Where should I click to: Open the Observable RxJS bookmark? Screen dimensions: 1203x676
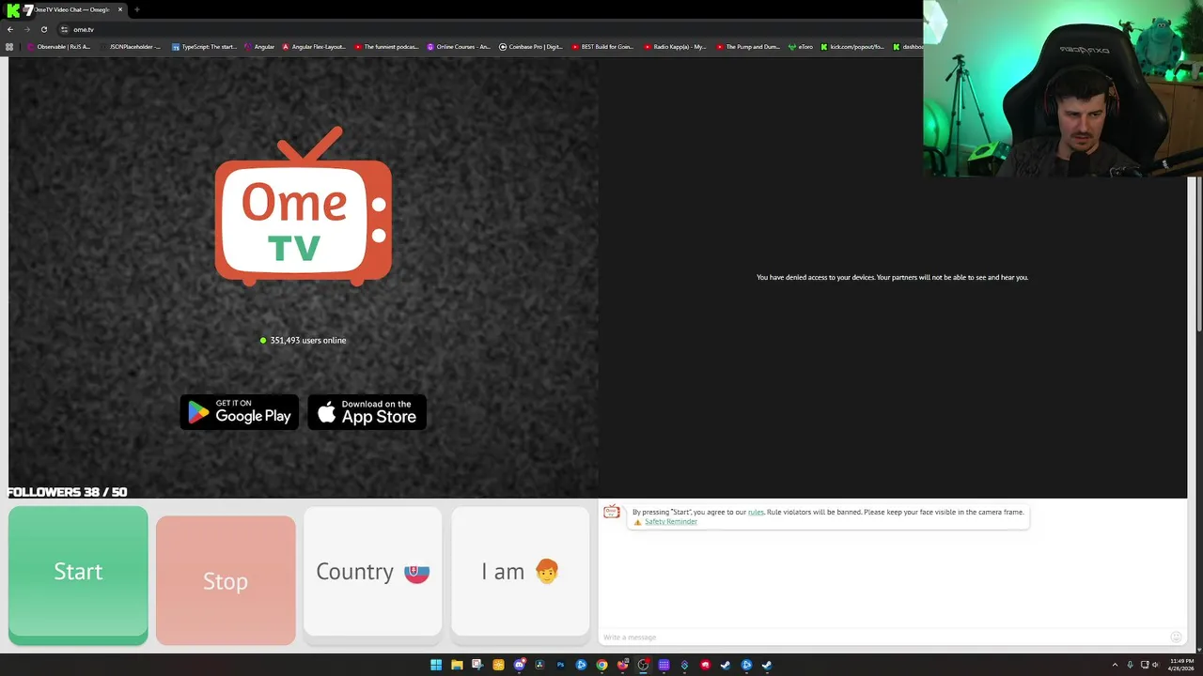coord(59,46)
